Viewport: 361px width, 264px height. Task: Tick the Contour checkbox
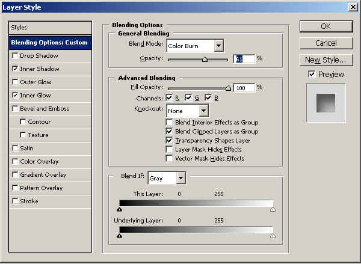click(x=23, y=121)
